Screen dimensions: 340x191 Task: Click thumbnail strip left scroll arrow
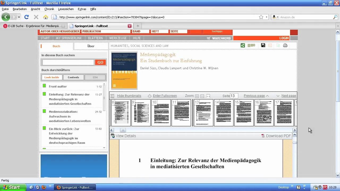[112, 130]
